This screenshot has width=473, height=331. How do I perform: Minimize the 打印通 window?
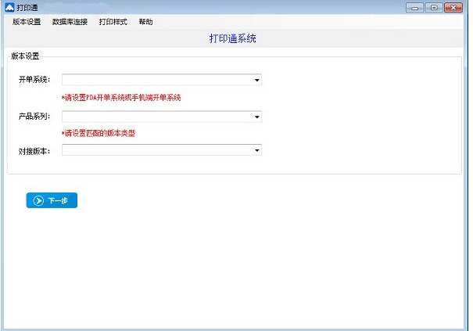tap(415, 8)
